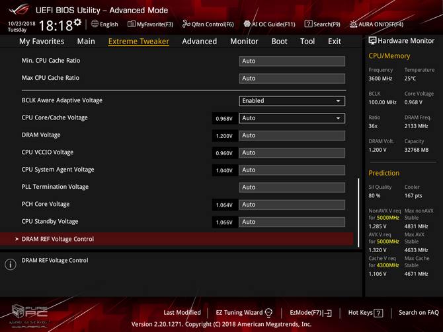The height and width of the screenshot is (332, 443).
Task: Click the AURA light bulb icon
Action: pos(353,24)
